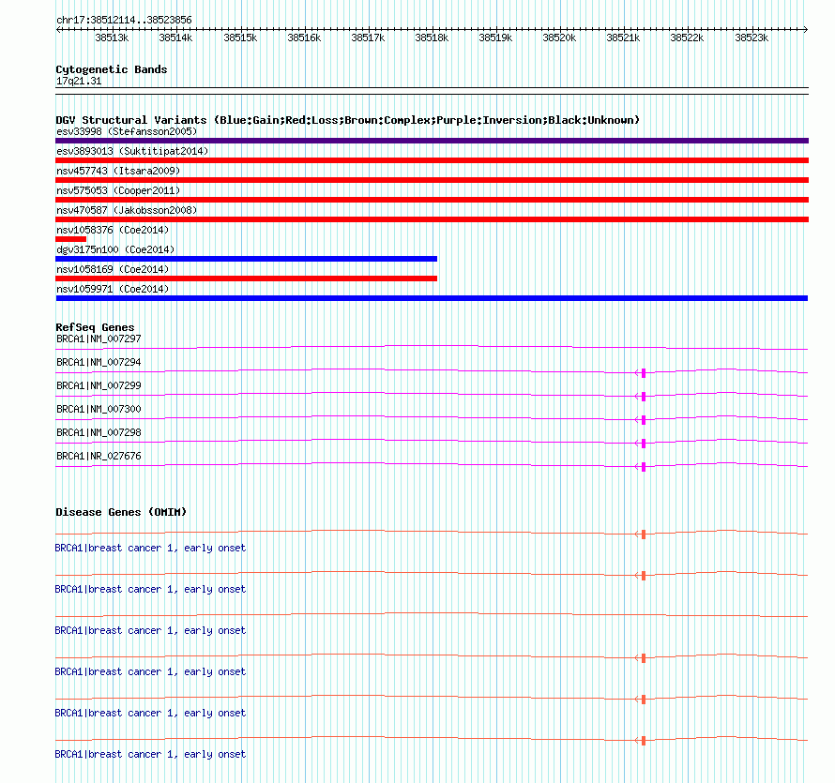Open variant nsv1058376 (Coe2014) label
The image size is (835, 783).
(113, 230)
